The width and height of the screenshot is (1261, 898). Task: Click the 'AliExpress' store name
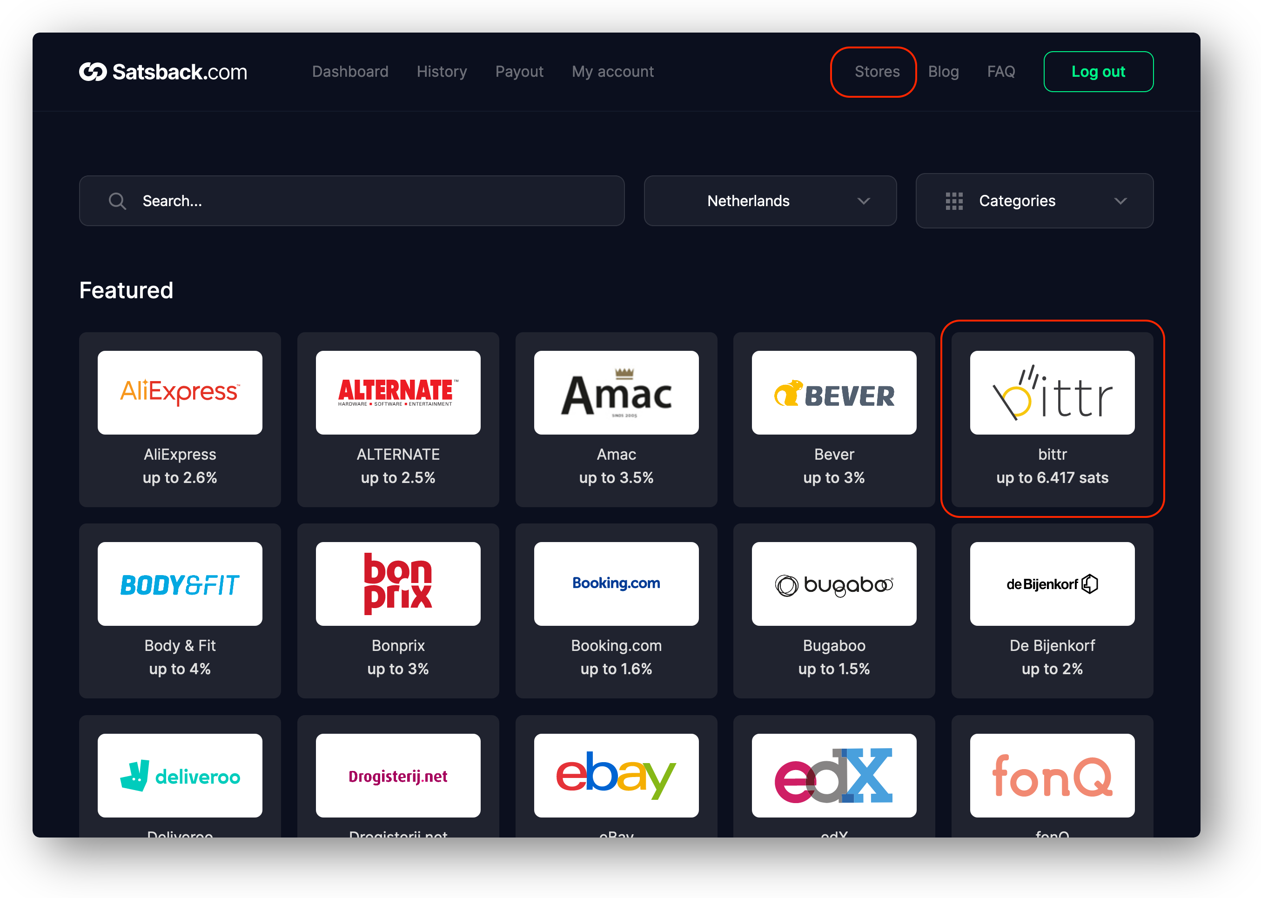(x=180, y=455)
